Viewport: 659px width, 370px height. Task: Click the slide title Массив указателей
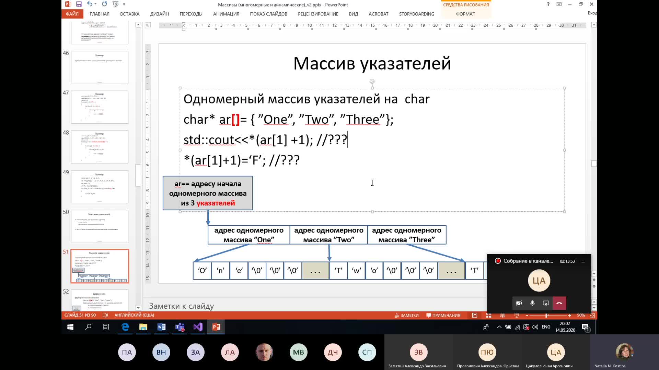point(372,63)
